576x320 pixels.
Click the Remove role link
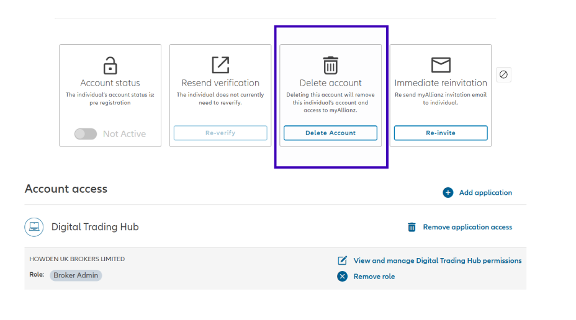tap(374, 277)
